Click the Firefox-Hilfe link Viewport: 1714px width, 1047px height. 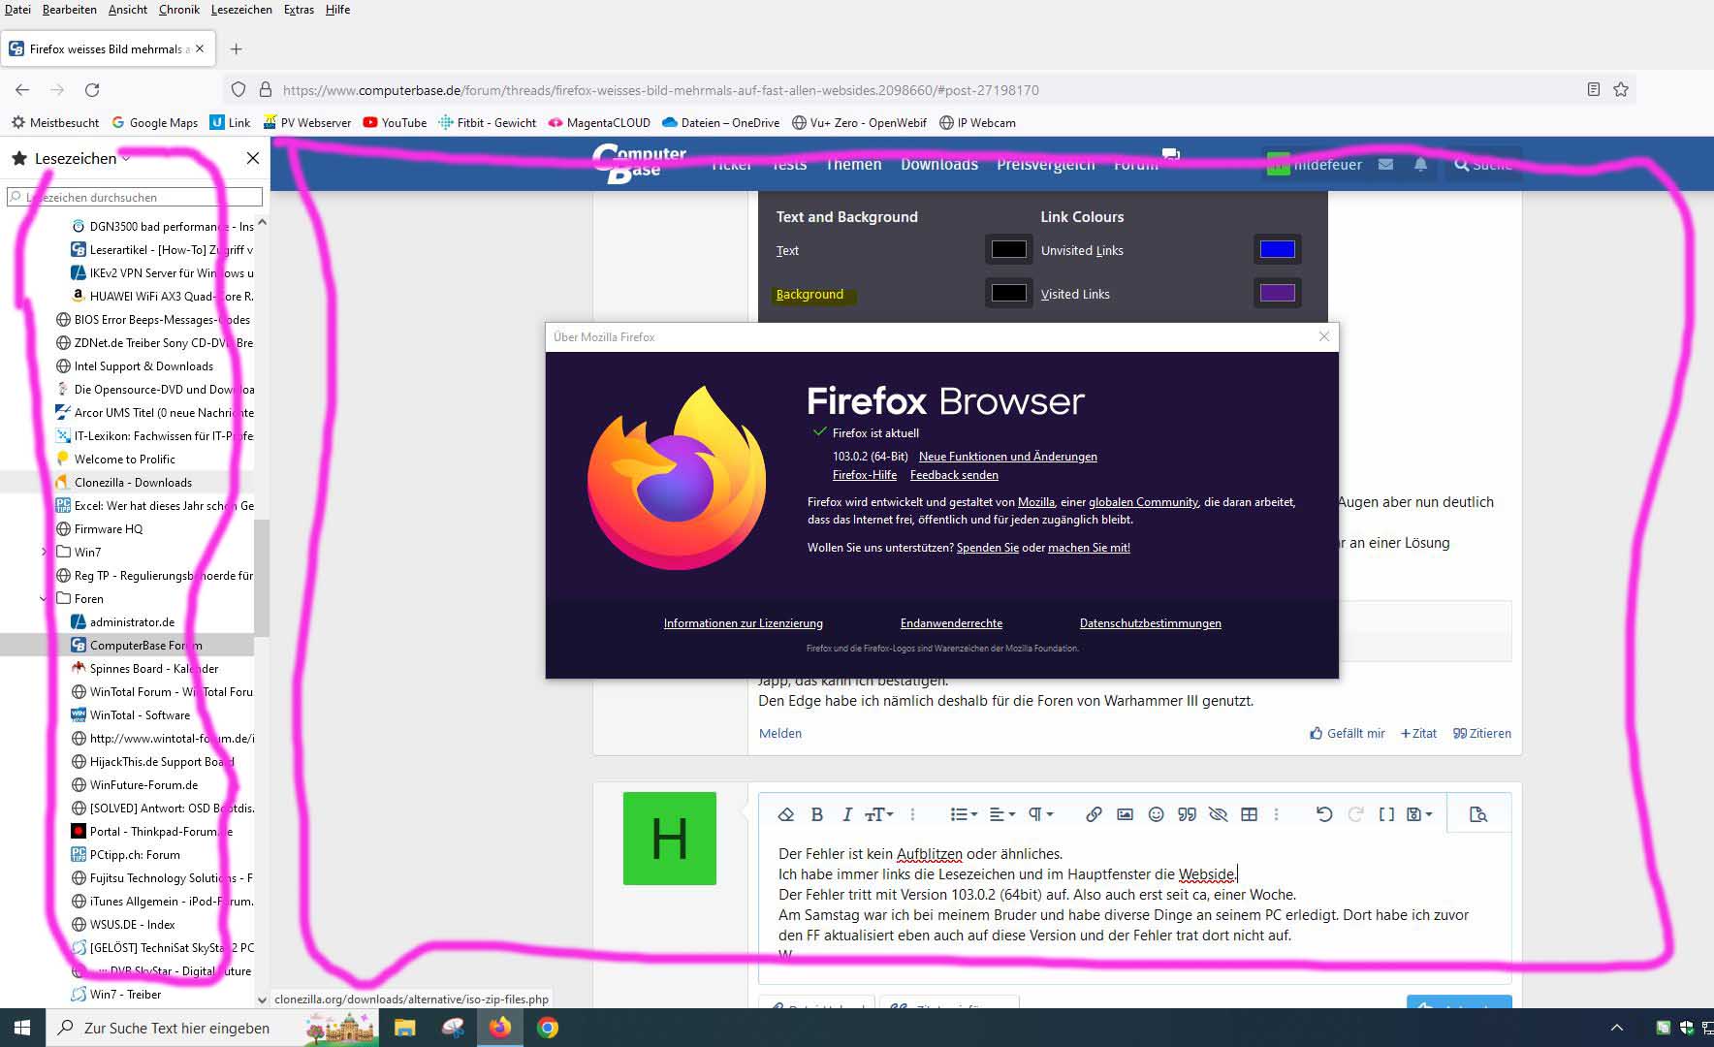(x=865, y=474)
